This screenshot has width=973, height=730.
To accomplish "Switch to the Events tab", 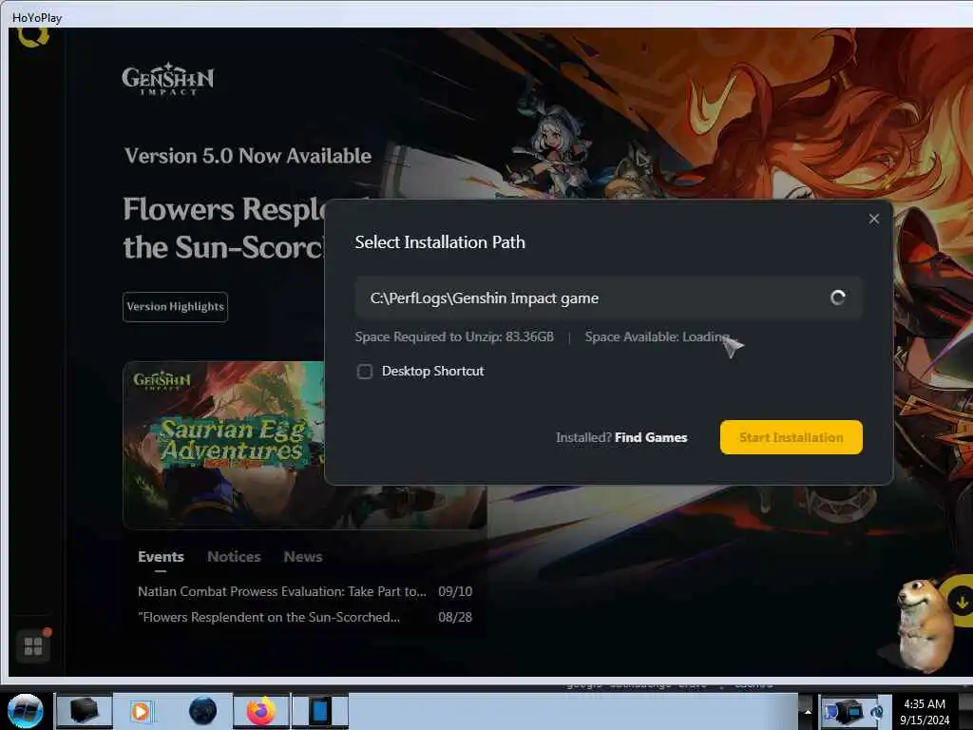I will pyautogui.click(x=161, y=557).
